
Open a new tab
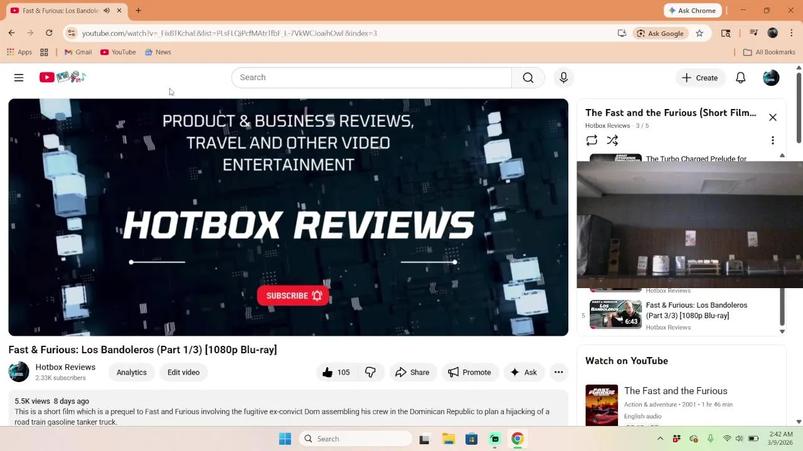point(138,11)
